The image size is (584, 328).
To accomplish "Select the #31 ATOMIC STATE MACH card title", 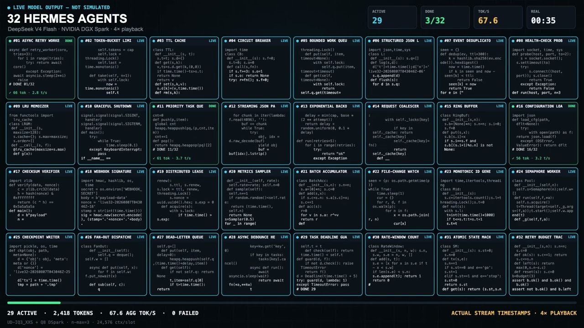I will [x=468, y=237].
